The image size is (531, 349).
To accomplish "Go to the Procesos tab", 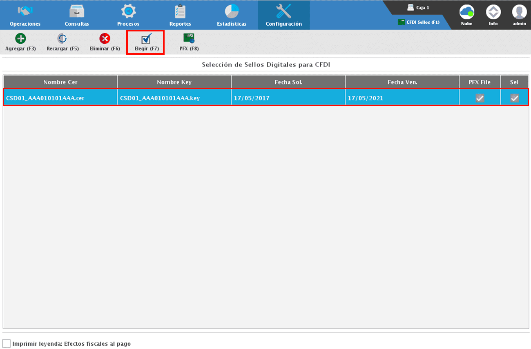I will pos(128,15).
